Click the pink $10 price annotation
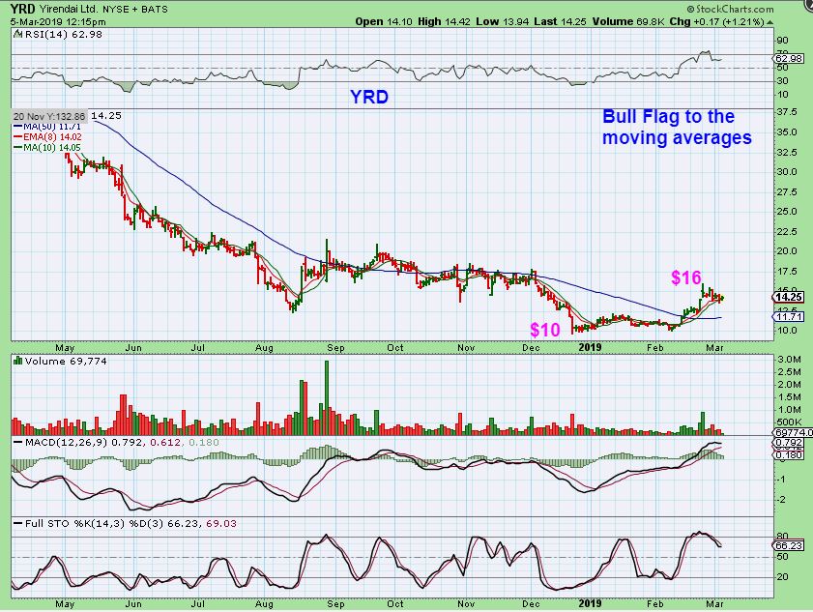The height and width of the screenshot is (612, 813). [x=545, y=330]
